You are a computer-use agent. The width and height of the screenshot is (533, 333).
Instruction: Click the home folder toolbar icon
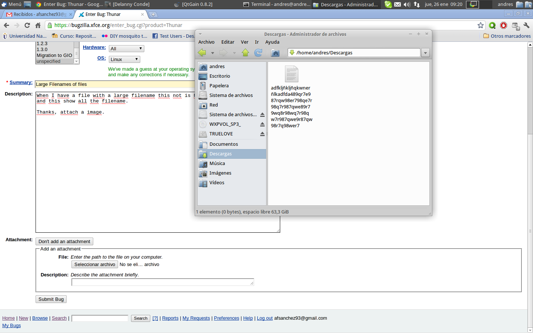275,53
